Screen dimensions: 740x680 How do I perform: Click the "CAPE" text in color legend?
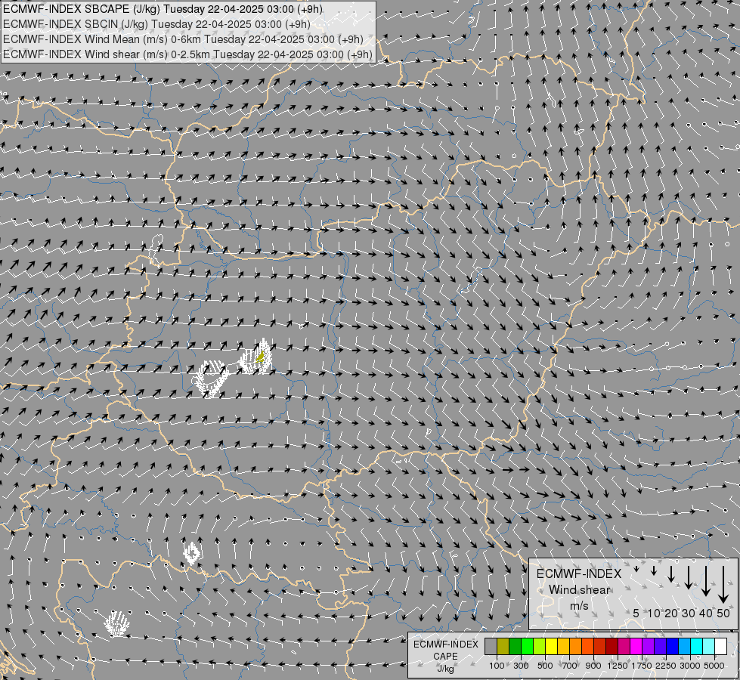pyautogui.click(x=445, y=657)
